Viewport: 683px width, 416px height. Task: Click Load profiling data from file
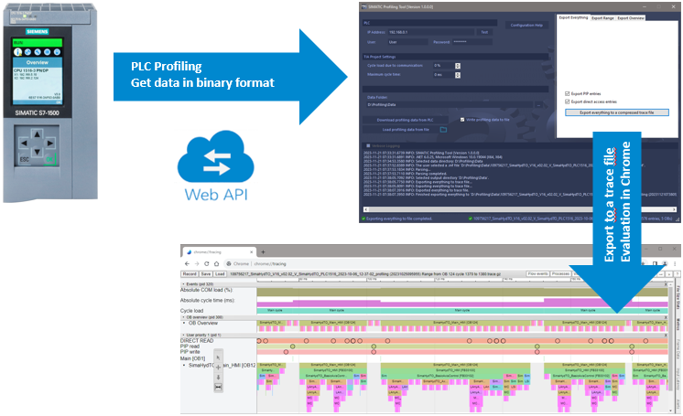pyautogui.click(x=406, y=130)
